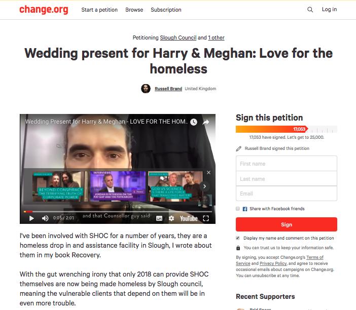356x310 pixels.
Task: Enable Share with Facebook friends checkbox
Action: 238,209
